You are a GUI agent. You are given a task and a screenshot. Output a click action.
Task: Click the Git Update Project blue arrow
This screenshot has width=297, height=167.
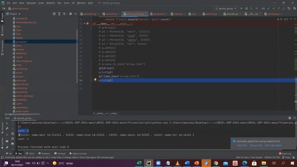(x=268, y=8)
